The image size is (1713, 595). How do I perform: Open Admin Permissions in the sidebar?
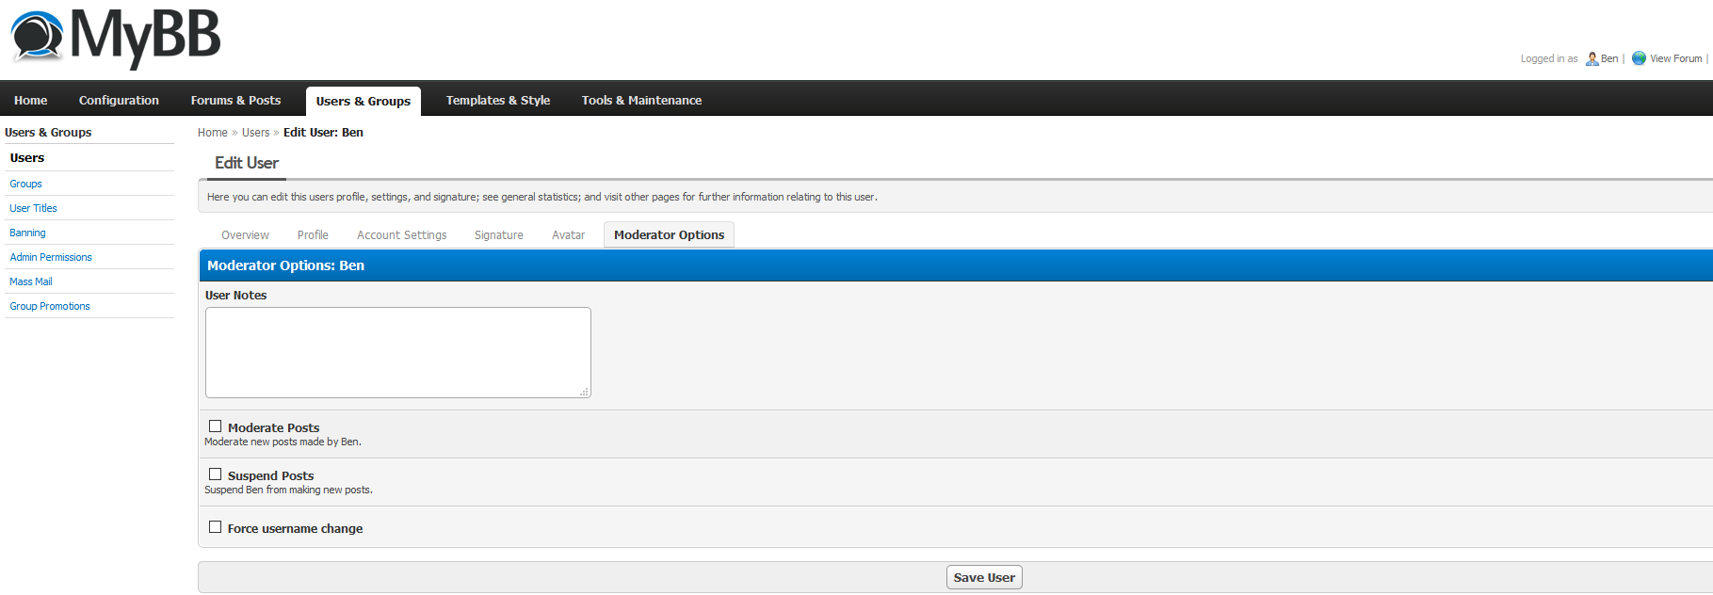[51, 257]
